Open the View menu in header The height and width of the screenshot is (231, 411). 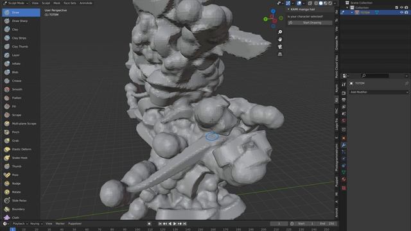(35, 3)
